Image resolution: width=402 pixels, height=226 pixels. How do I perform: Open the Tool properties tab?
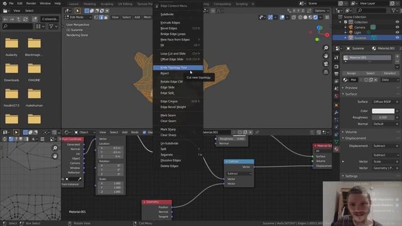click(337, 58)
